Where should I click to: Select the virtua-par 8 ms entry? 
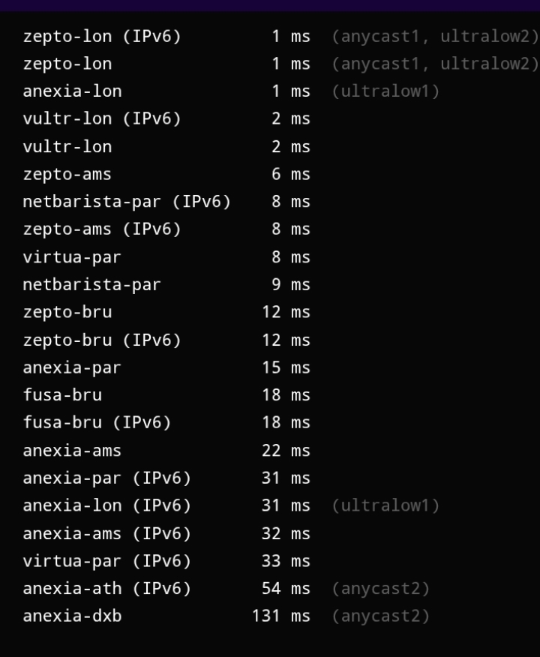tap(72, 257)
